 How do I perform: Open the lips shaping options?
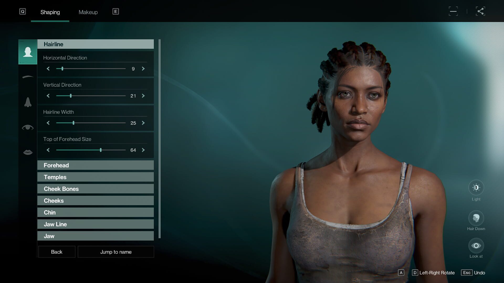(28, 152)
